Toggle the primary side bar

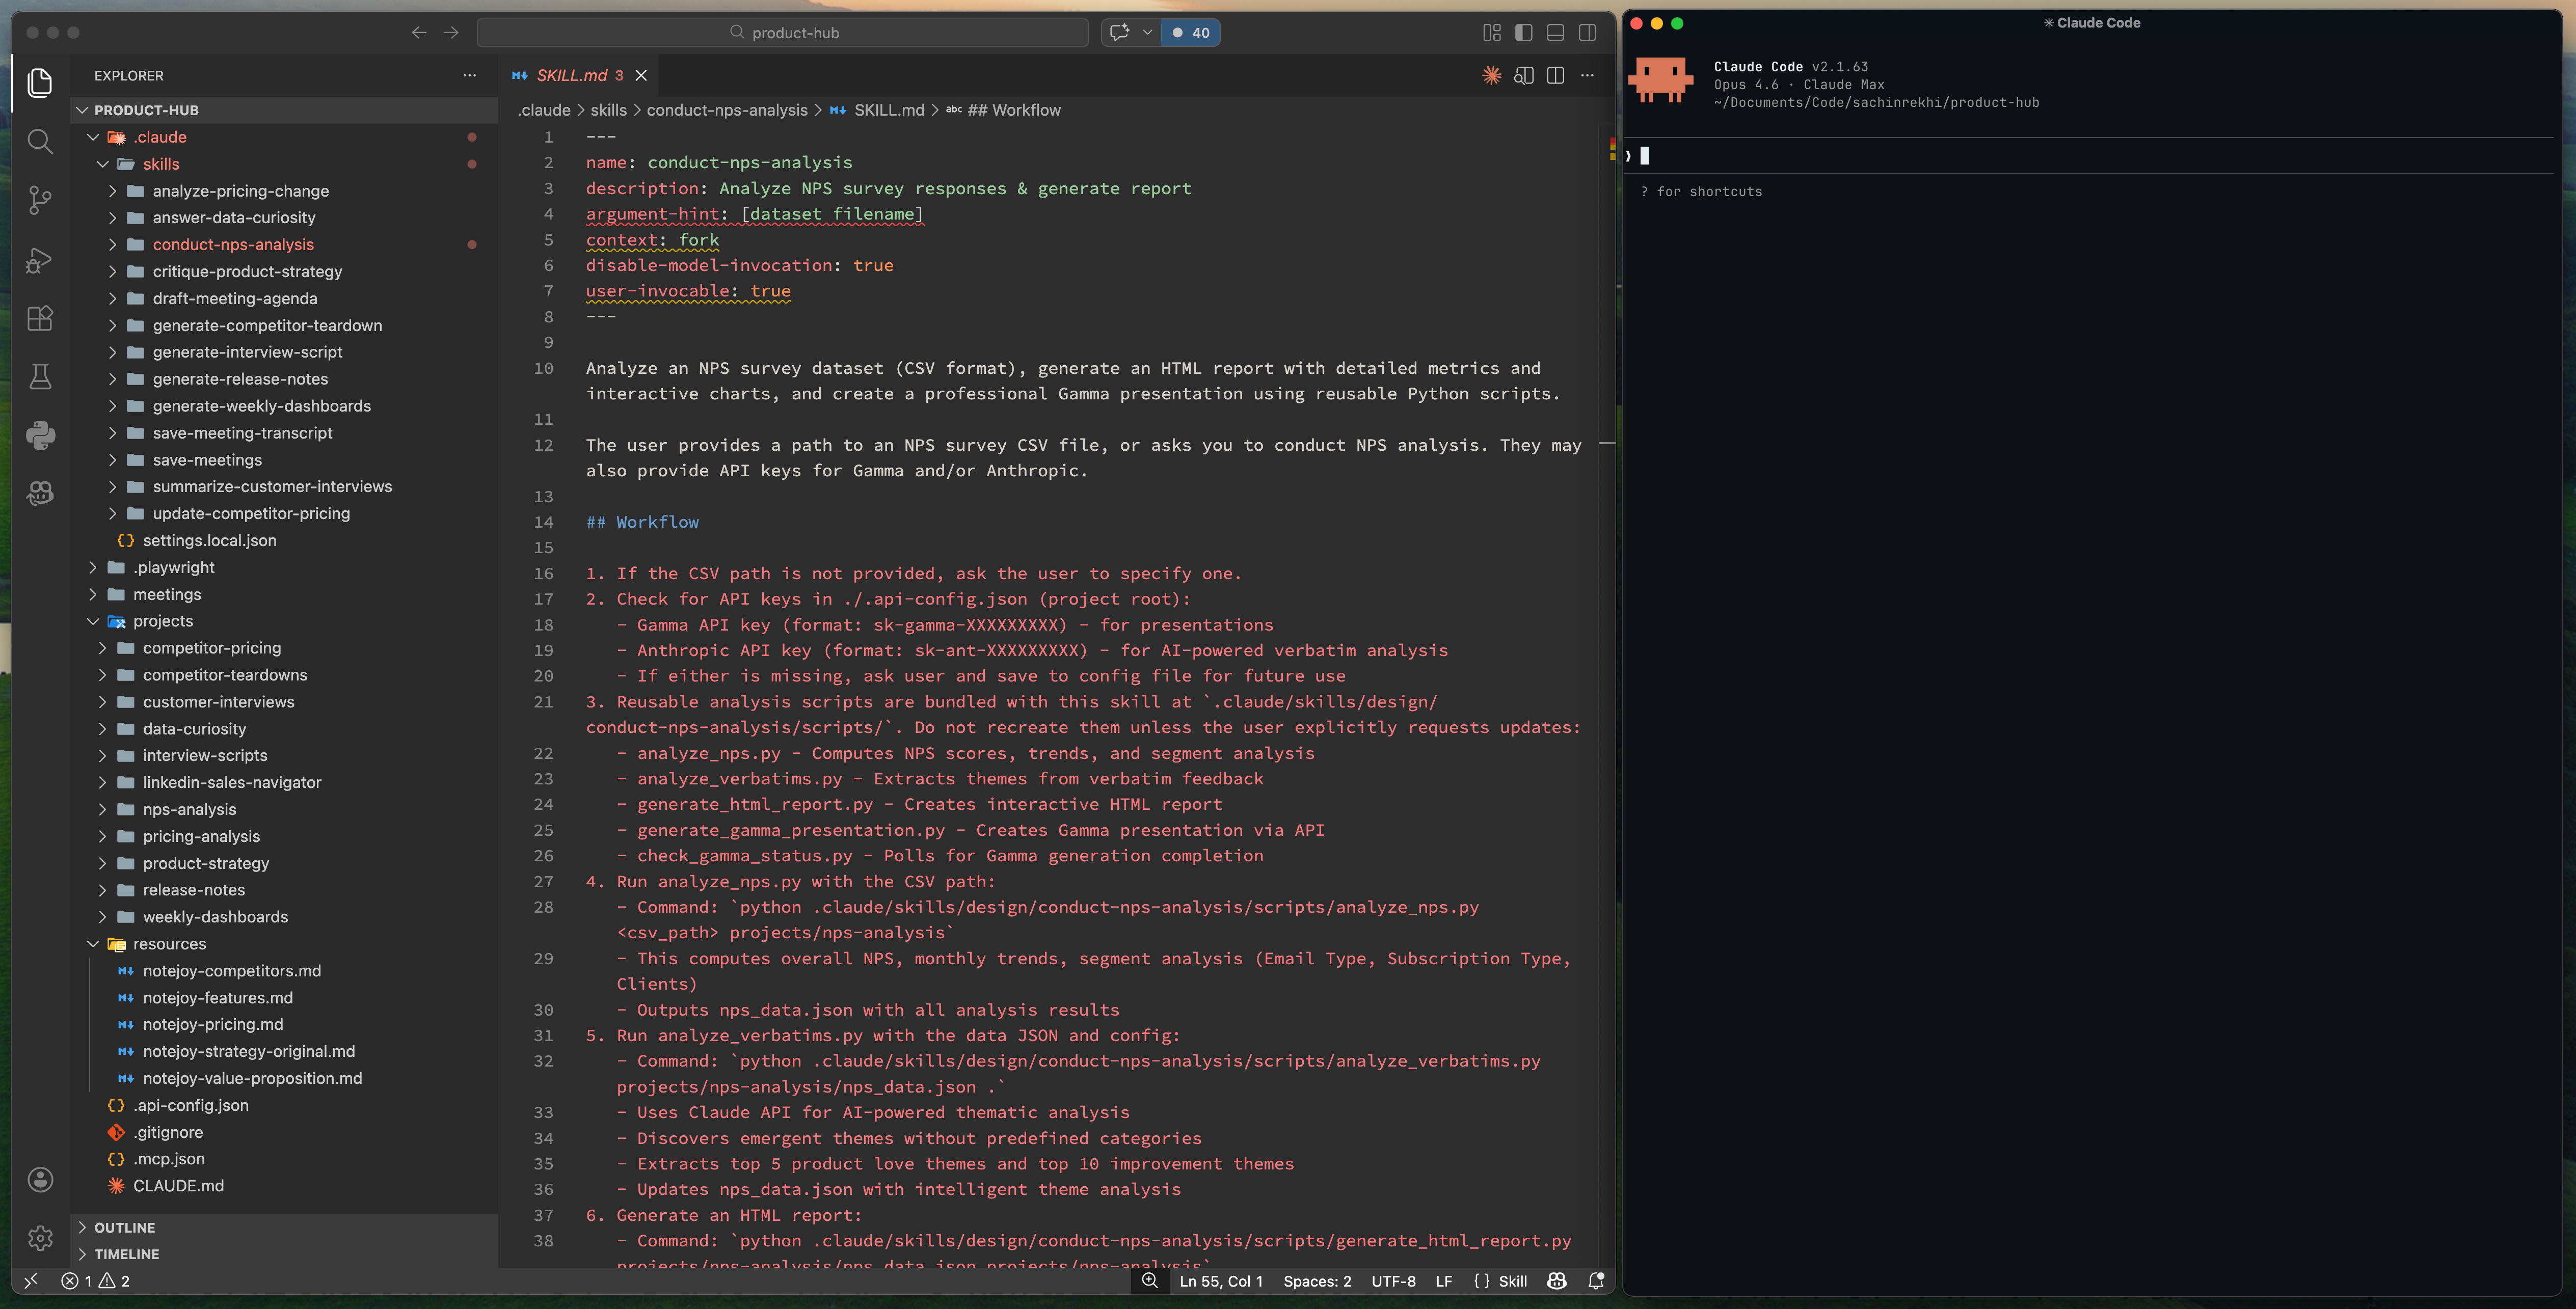coord(1523,32)
